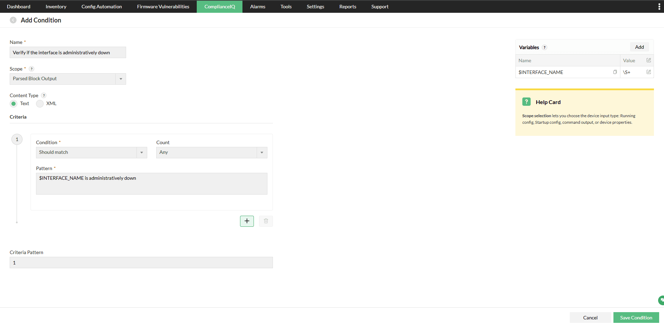
Task: Click the help icon next to Scope
Action: 32,69
